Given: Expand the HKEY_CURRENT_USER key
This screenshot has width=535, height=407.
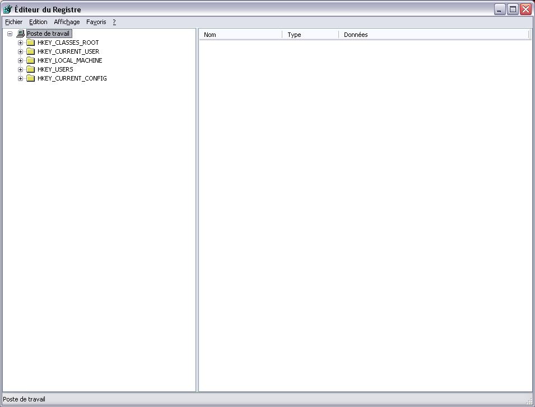Looking at the screenshot, I should coord(21,52).
